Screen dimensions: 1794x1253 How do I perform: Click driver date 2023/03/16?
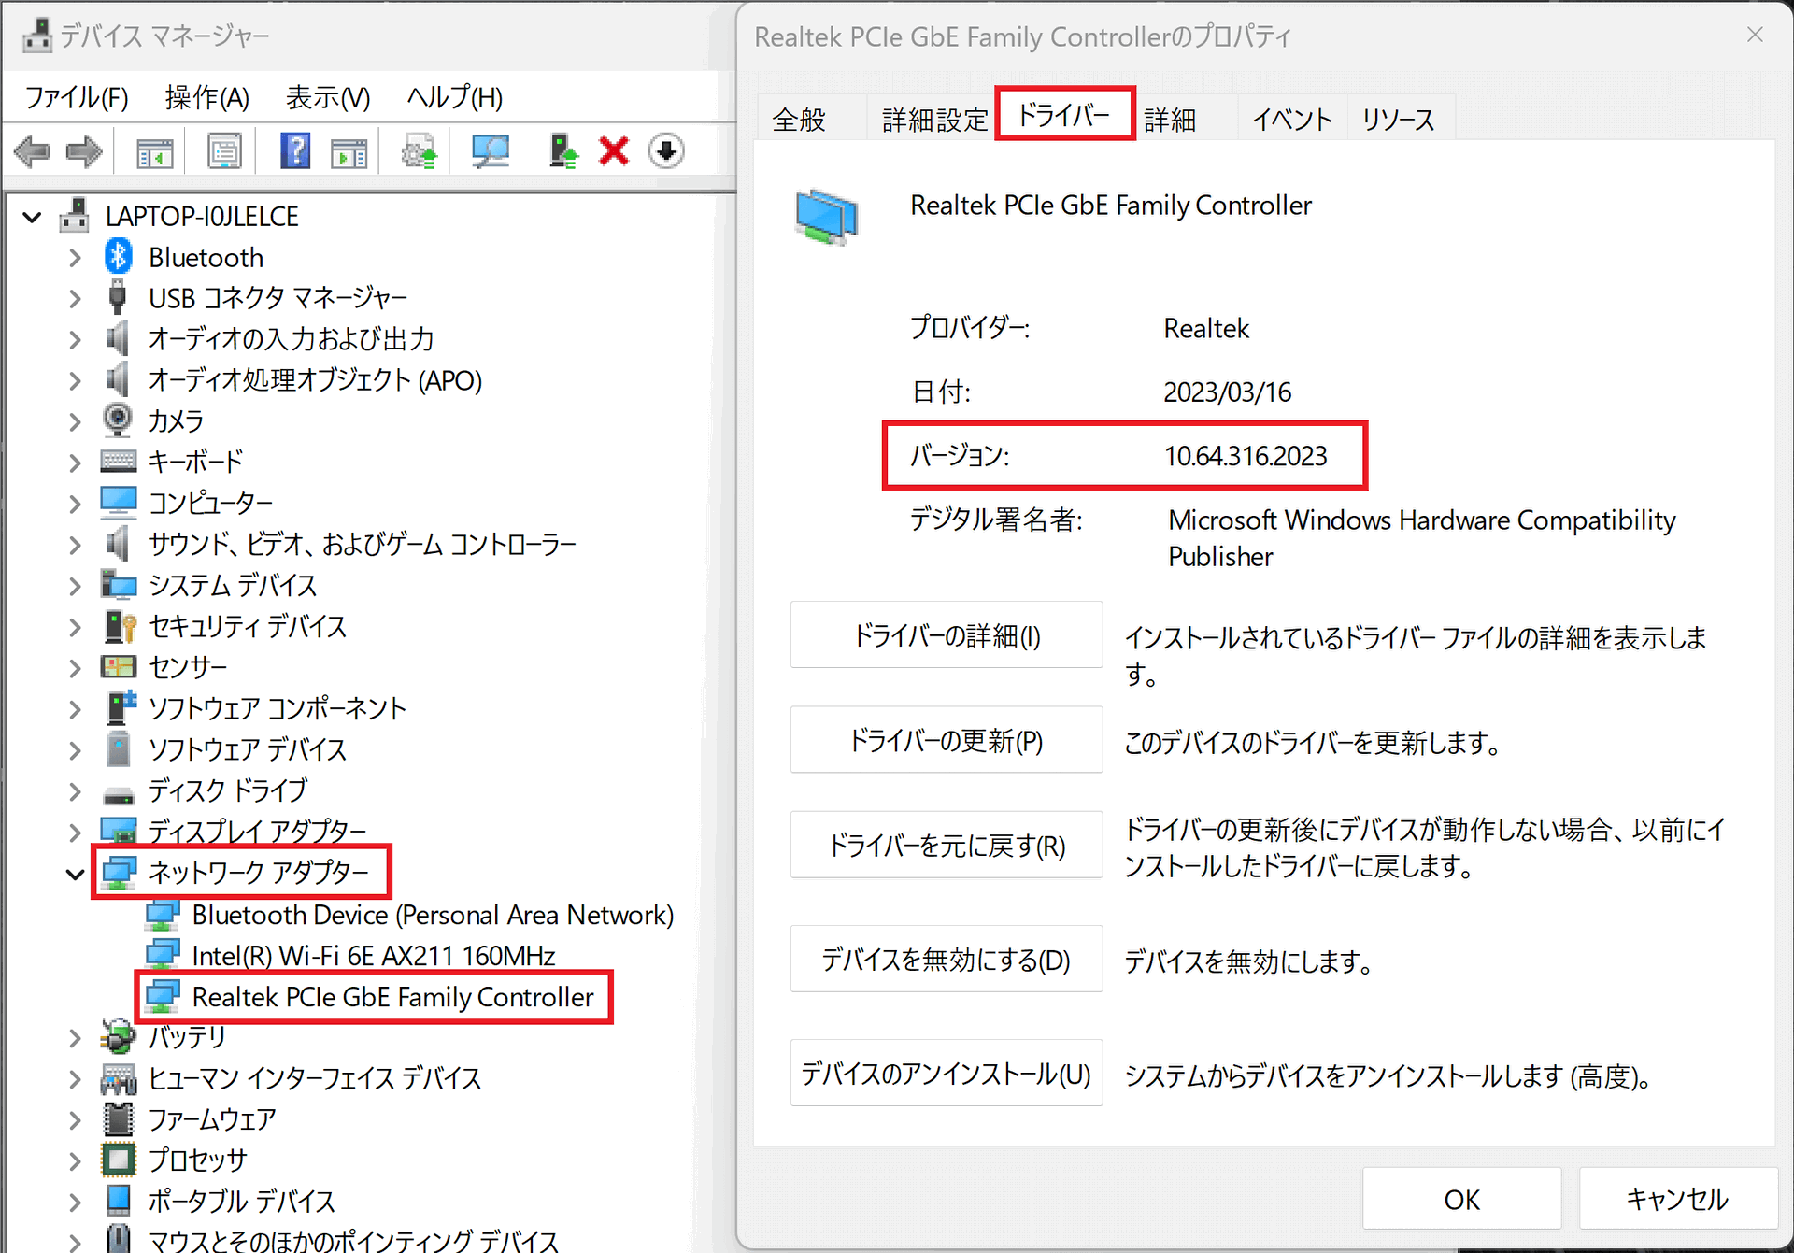pos(1227,392)
